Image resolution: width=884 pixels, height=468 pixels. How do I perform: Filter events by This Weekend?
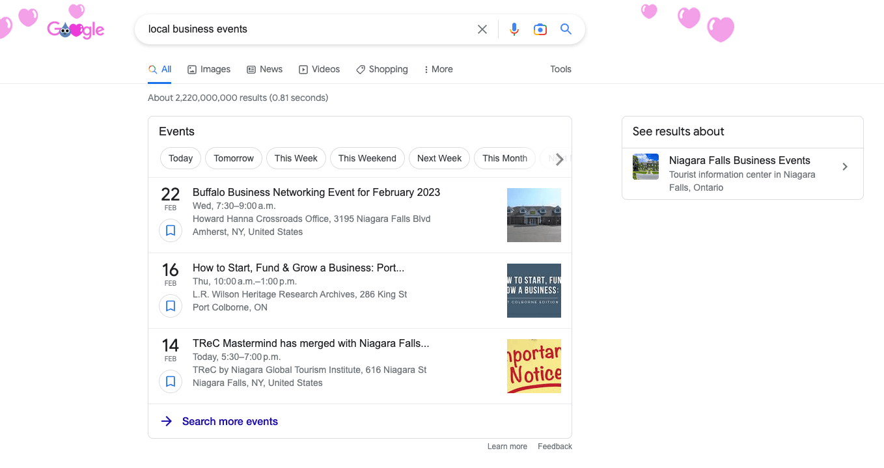point(367,158)
